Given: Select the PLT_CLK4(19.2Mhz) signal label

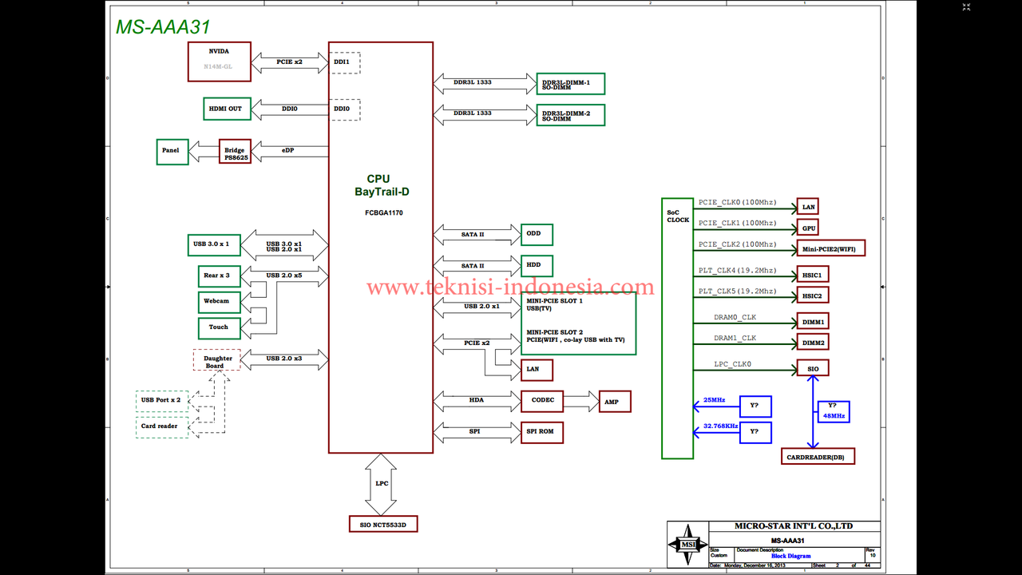Looking at the screenshot, I should coord(737,271).
